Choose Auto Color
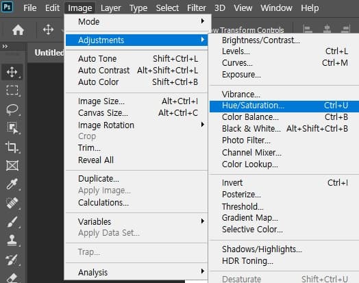Screen dimensions: 359x283 tap(137, 82)
